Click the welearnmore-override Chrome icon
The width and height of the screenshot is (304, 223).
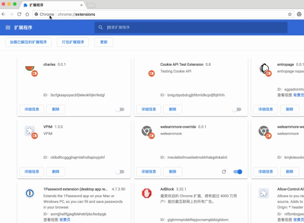click(x=146, y=131)
